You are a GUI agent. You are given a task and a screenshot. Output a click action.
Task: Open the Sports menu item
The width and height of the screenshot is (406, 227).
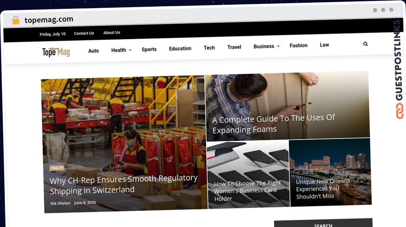point(149,49)
